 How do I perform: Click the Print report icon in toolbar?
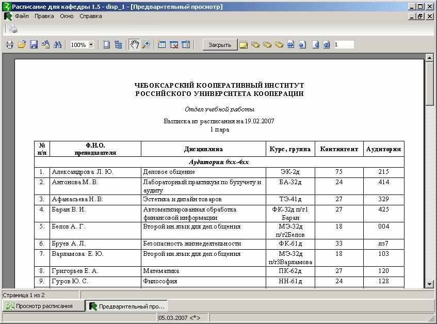[x=9, y=45]
